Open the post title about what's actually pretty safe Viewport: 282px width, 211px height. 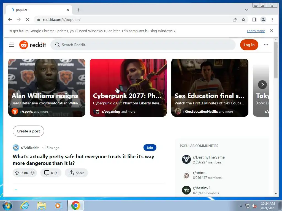coord(83,160)
